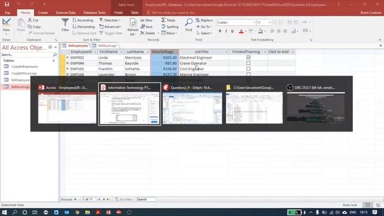Open FirstAidTraining column dropdown arrow
384x216 pixels.
tap(265, 52)
